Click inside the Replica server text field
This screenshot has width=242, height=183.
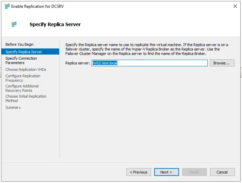(x=150, y=63)
